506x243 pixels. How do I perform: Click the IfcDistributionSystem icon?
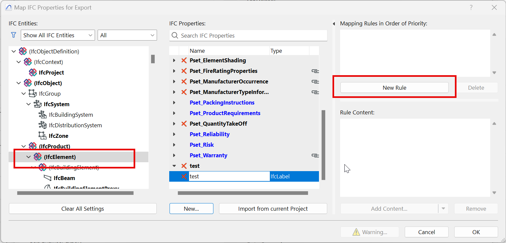(x=42, y=125)
